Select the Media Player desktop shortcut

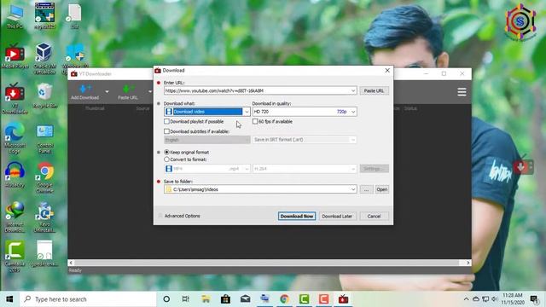[x=15, y=55]
